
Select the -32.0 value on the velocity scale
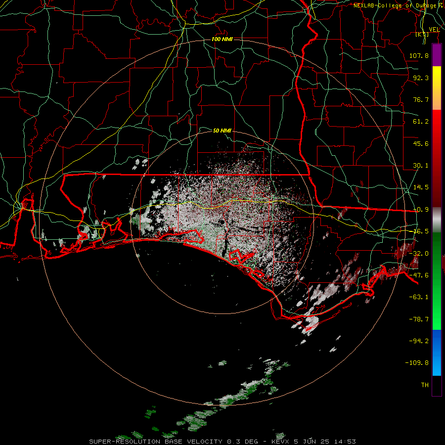click(x=419, y=254)
